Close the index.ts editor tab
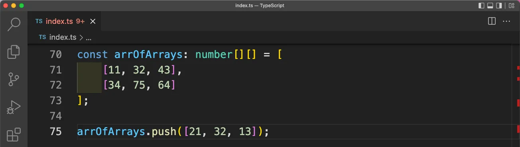520x147 pixels. point(93,21)
